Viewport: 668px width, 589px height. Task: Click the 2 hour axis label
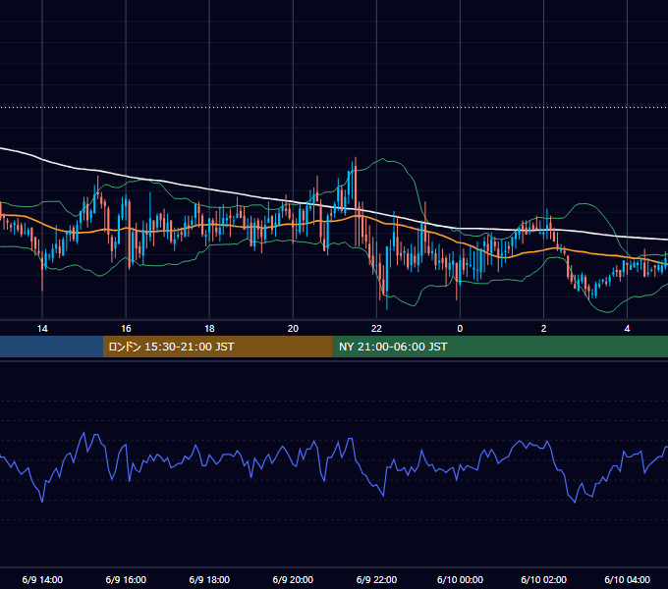click(543, 329)
